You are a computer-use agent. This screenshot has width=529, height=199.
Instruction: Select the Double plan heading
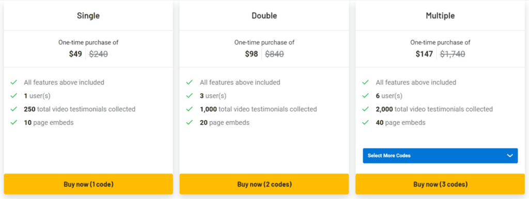[264, 15]
